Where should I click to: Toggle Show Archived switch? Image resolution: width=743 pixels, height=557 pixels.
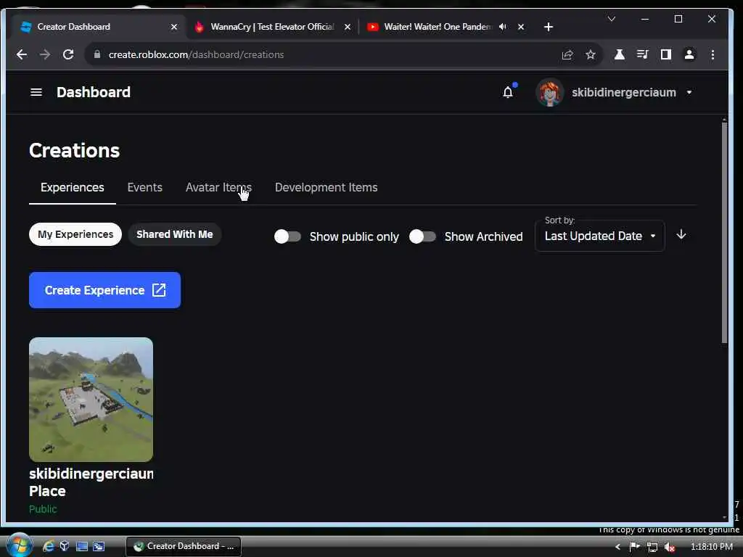pos(422,236)
